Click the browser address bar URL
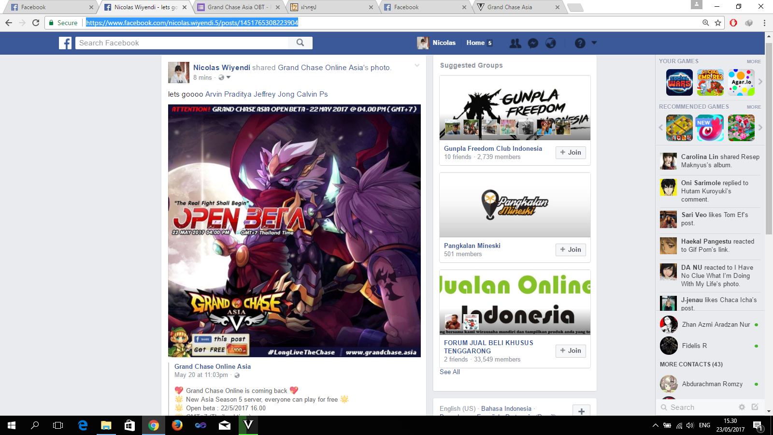Screen dimensions: 773x435 click(x=192, y=23)
